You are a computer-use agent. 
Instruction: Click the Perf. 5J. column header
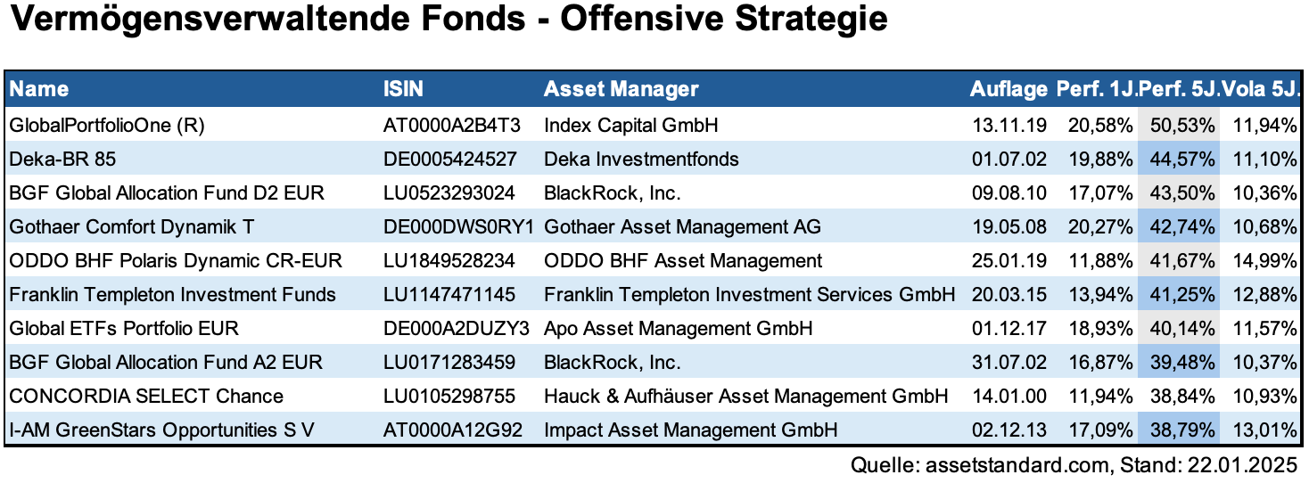(1179, 89)
